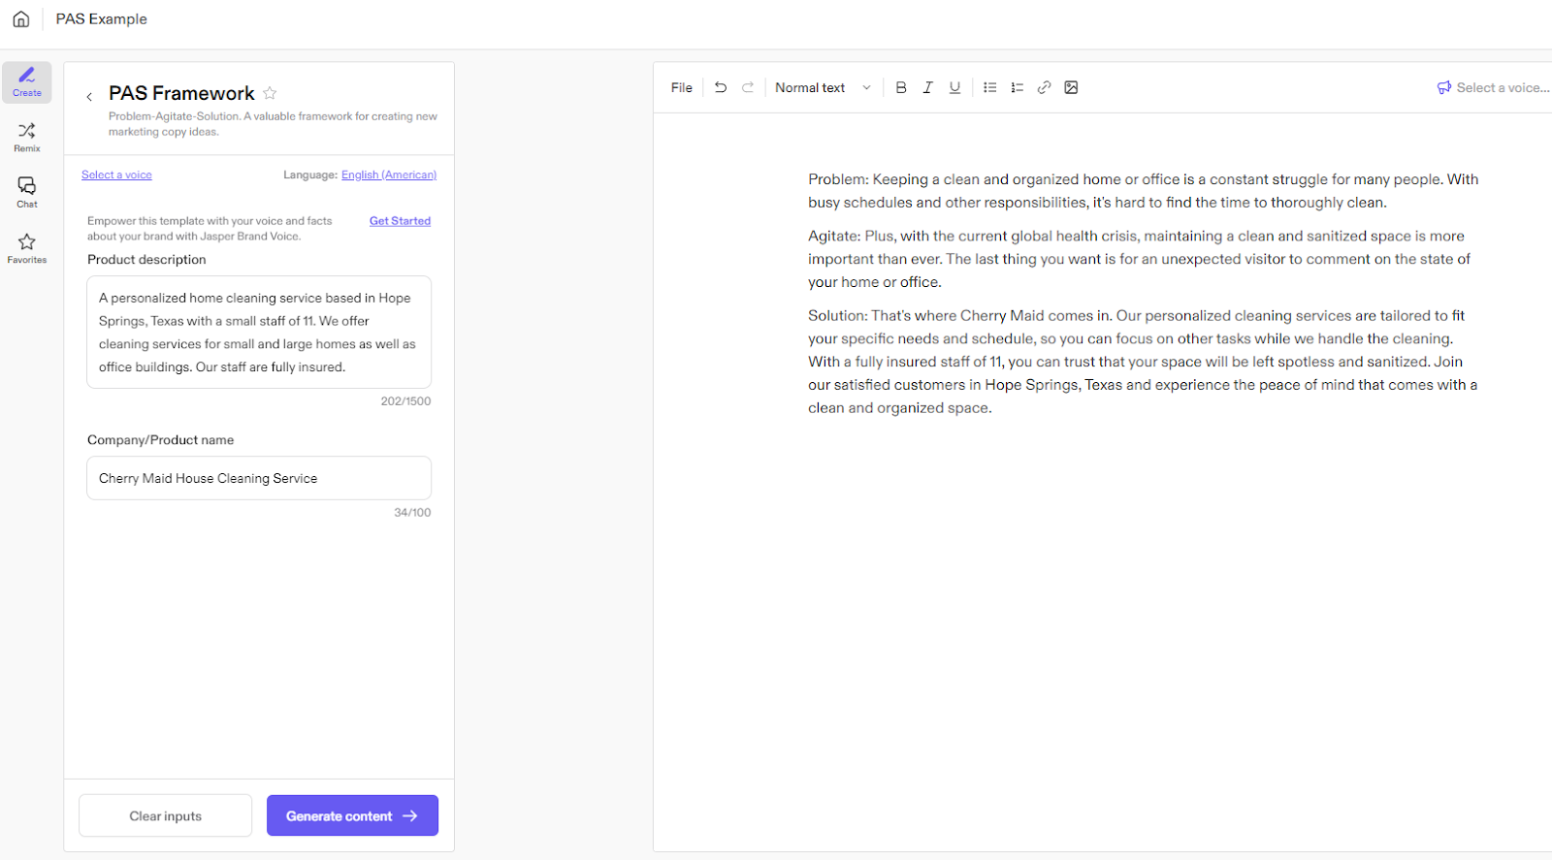Insert a bulleted list
The width and height of the screenshot is (1552, 860).
(990, 87)
